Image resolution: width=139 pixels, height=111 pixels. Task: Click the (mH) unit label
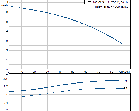[4, 6]
